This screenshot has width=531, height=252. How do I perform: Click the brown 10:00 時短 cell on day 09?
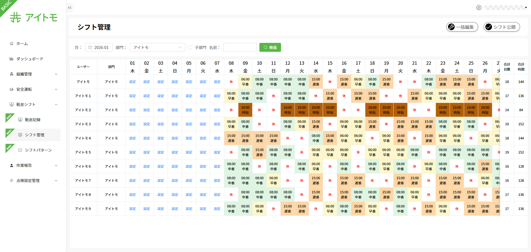[245, 110]
